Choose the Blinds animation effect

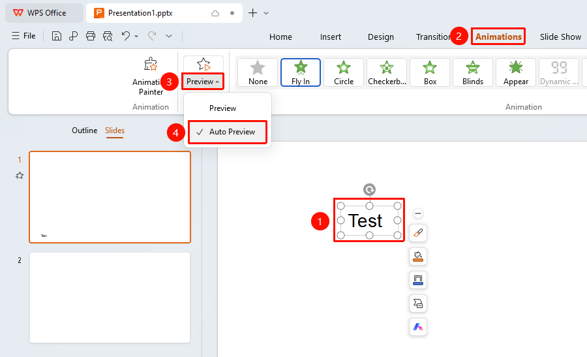click(x=473, y=72)
